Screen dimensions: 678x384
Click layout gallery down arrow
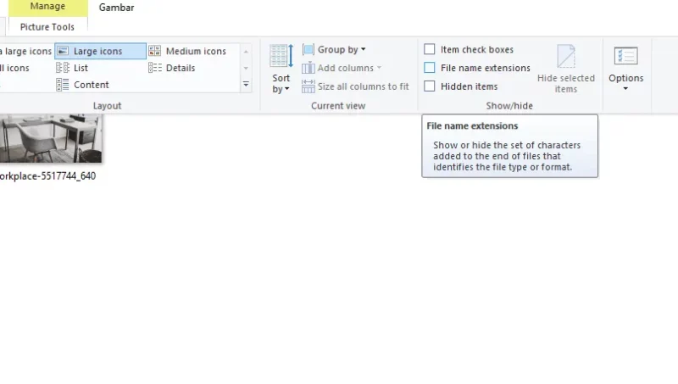pos(246,68)
